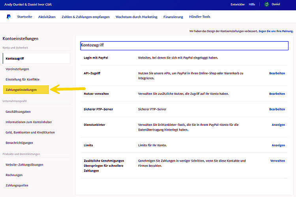The height and width of the screenshot is (197, 296).
Task: Click the PayPal logo icon
Action: (9, 17)
